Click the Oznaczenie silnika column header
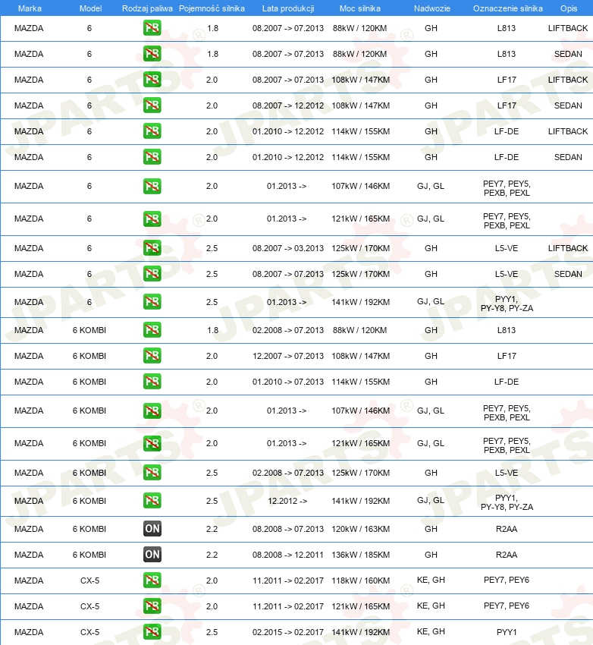Screen dimensions: 593x645 tap(507, 8)
